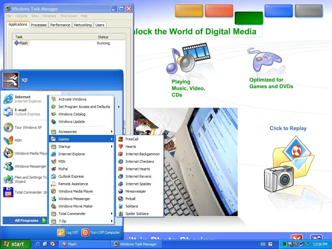Click the language bar help icon

(270, 244)
